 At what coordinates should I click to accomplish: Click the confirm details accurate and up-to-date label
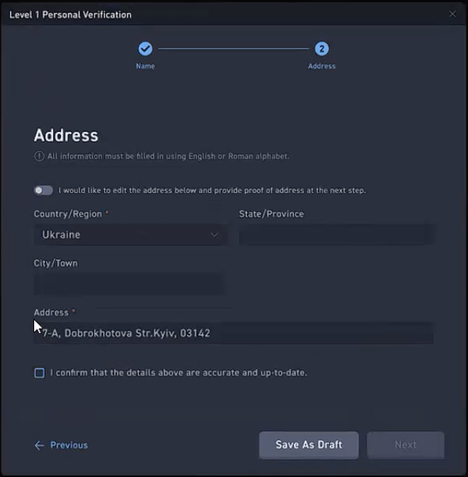point(179,372)
